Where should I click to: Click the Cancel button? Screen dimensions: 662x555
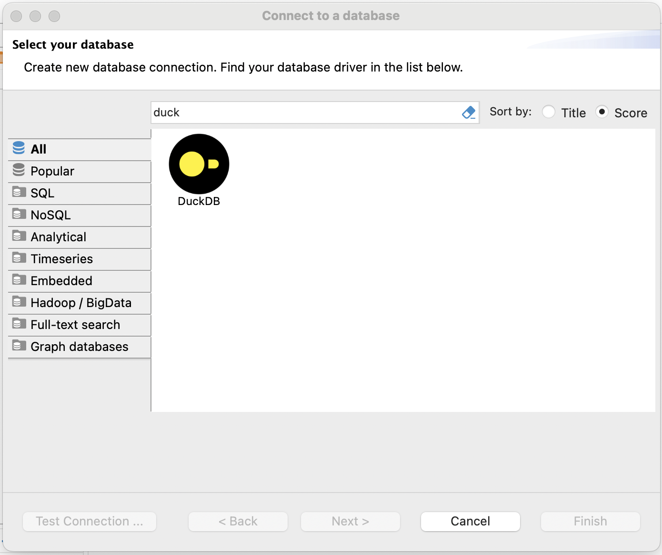pyautogui.click(x=471, y=521)
